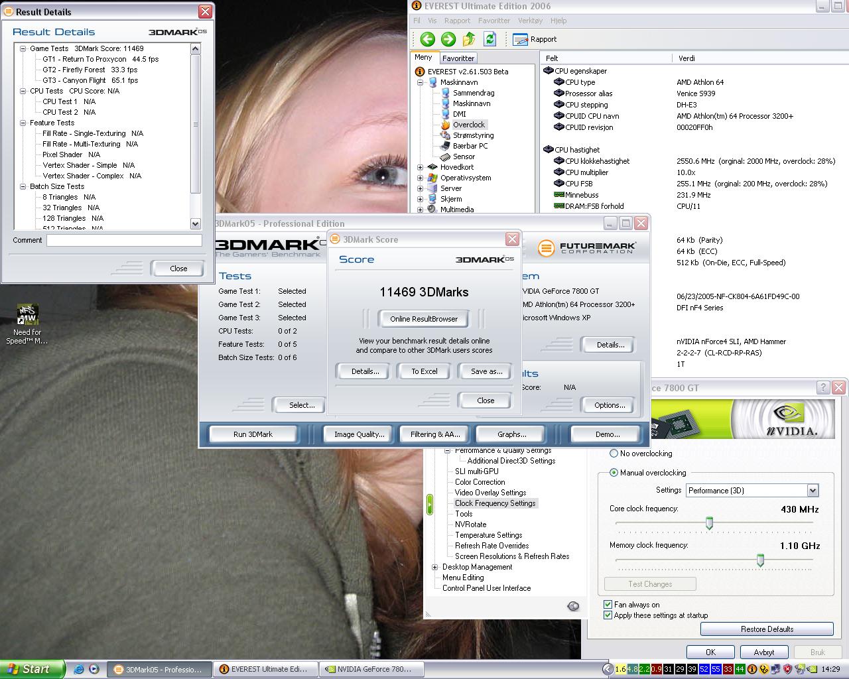
Task: Select the Manual overclocking radio button
Action: 614,473
